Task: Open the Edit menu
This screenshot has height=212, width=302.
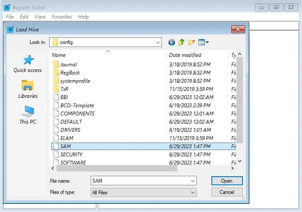Action: 24,17
